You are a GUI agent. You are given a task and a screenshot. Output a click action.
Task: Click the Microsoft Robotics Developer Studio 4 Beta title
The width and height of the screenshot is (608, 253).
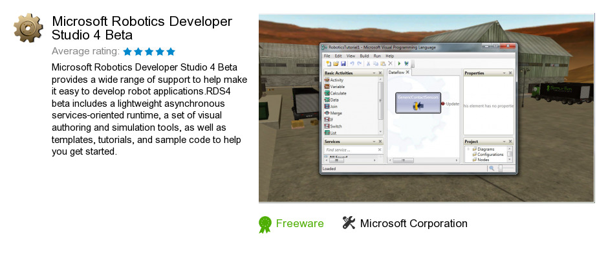click(142, 28)
